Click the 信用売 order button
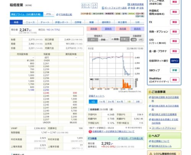This screenshot has height=155, width=191. point(137,29)
